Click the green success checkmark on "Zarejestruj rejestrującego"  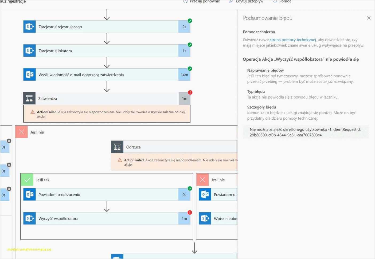tap(190, 20)
